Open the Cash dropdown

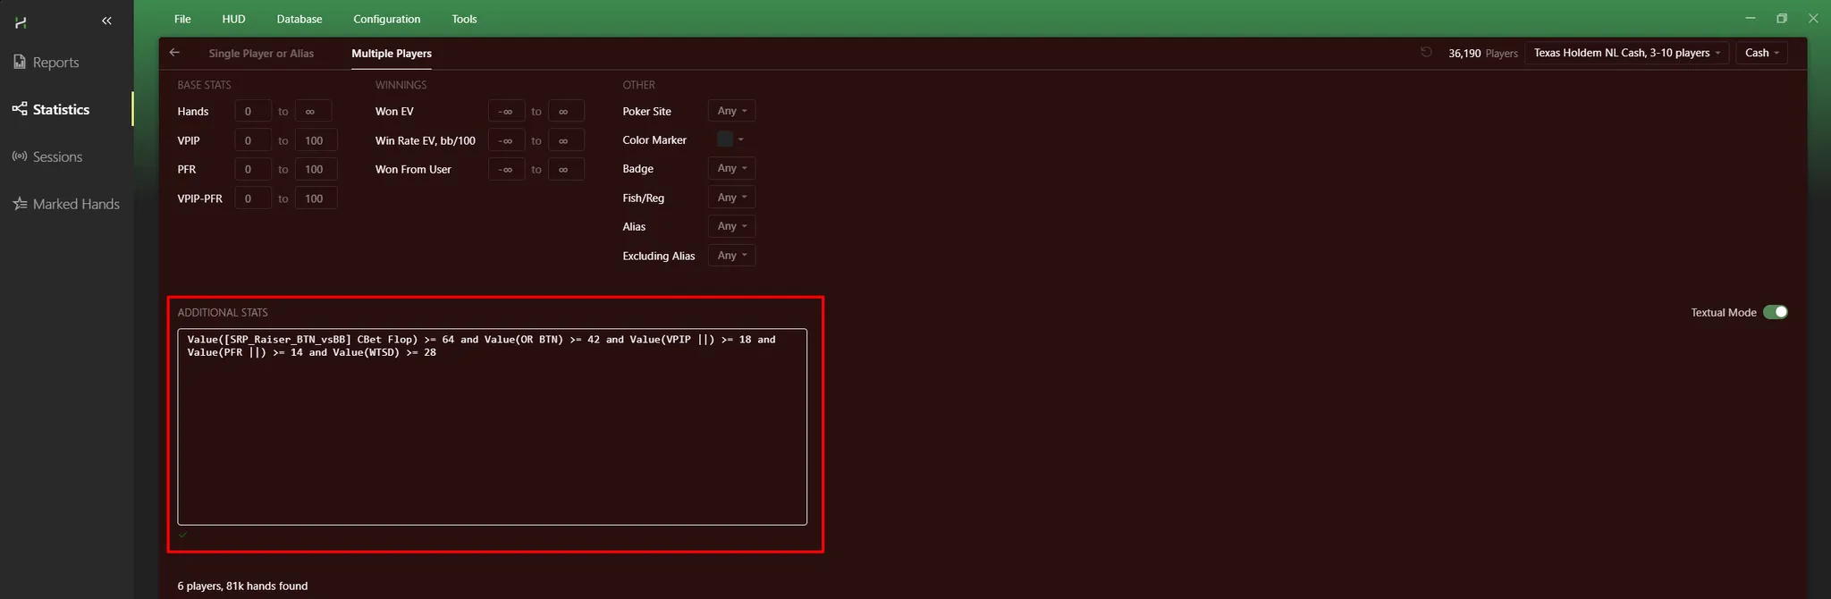pos(1761,53)
